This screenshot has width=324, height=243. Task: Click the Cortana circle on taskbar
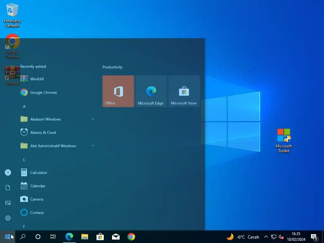[x=38, y=237]
